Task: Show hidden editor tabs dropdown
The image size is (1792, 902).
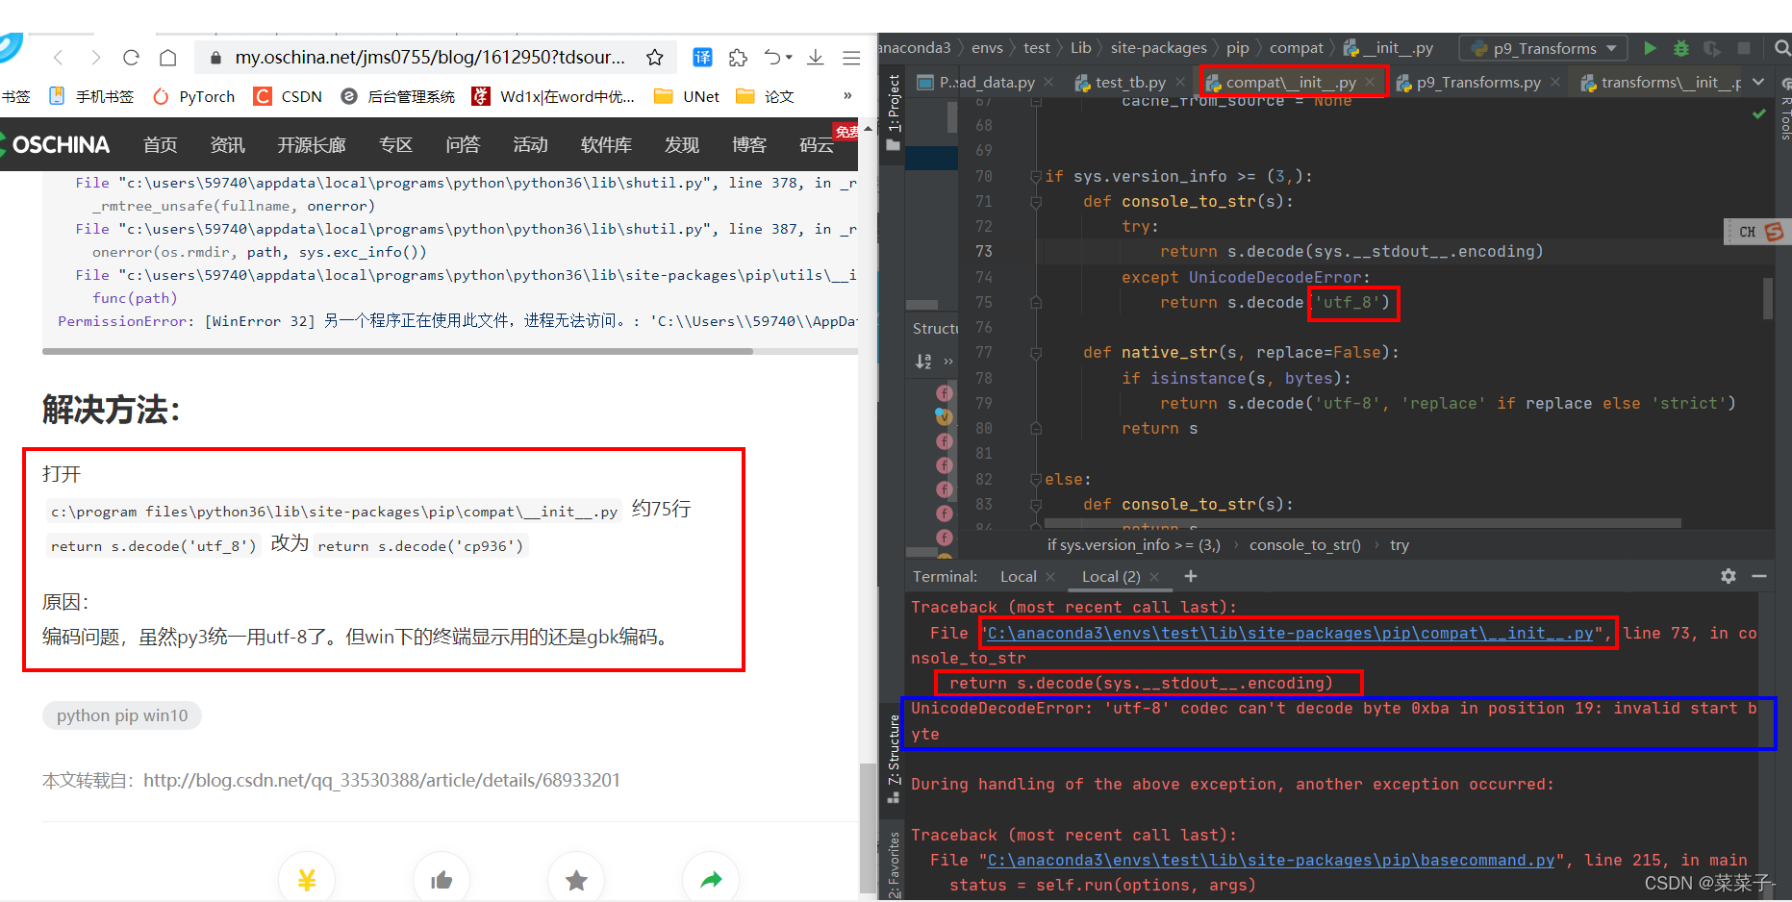Action: pos(1758,83)
